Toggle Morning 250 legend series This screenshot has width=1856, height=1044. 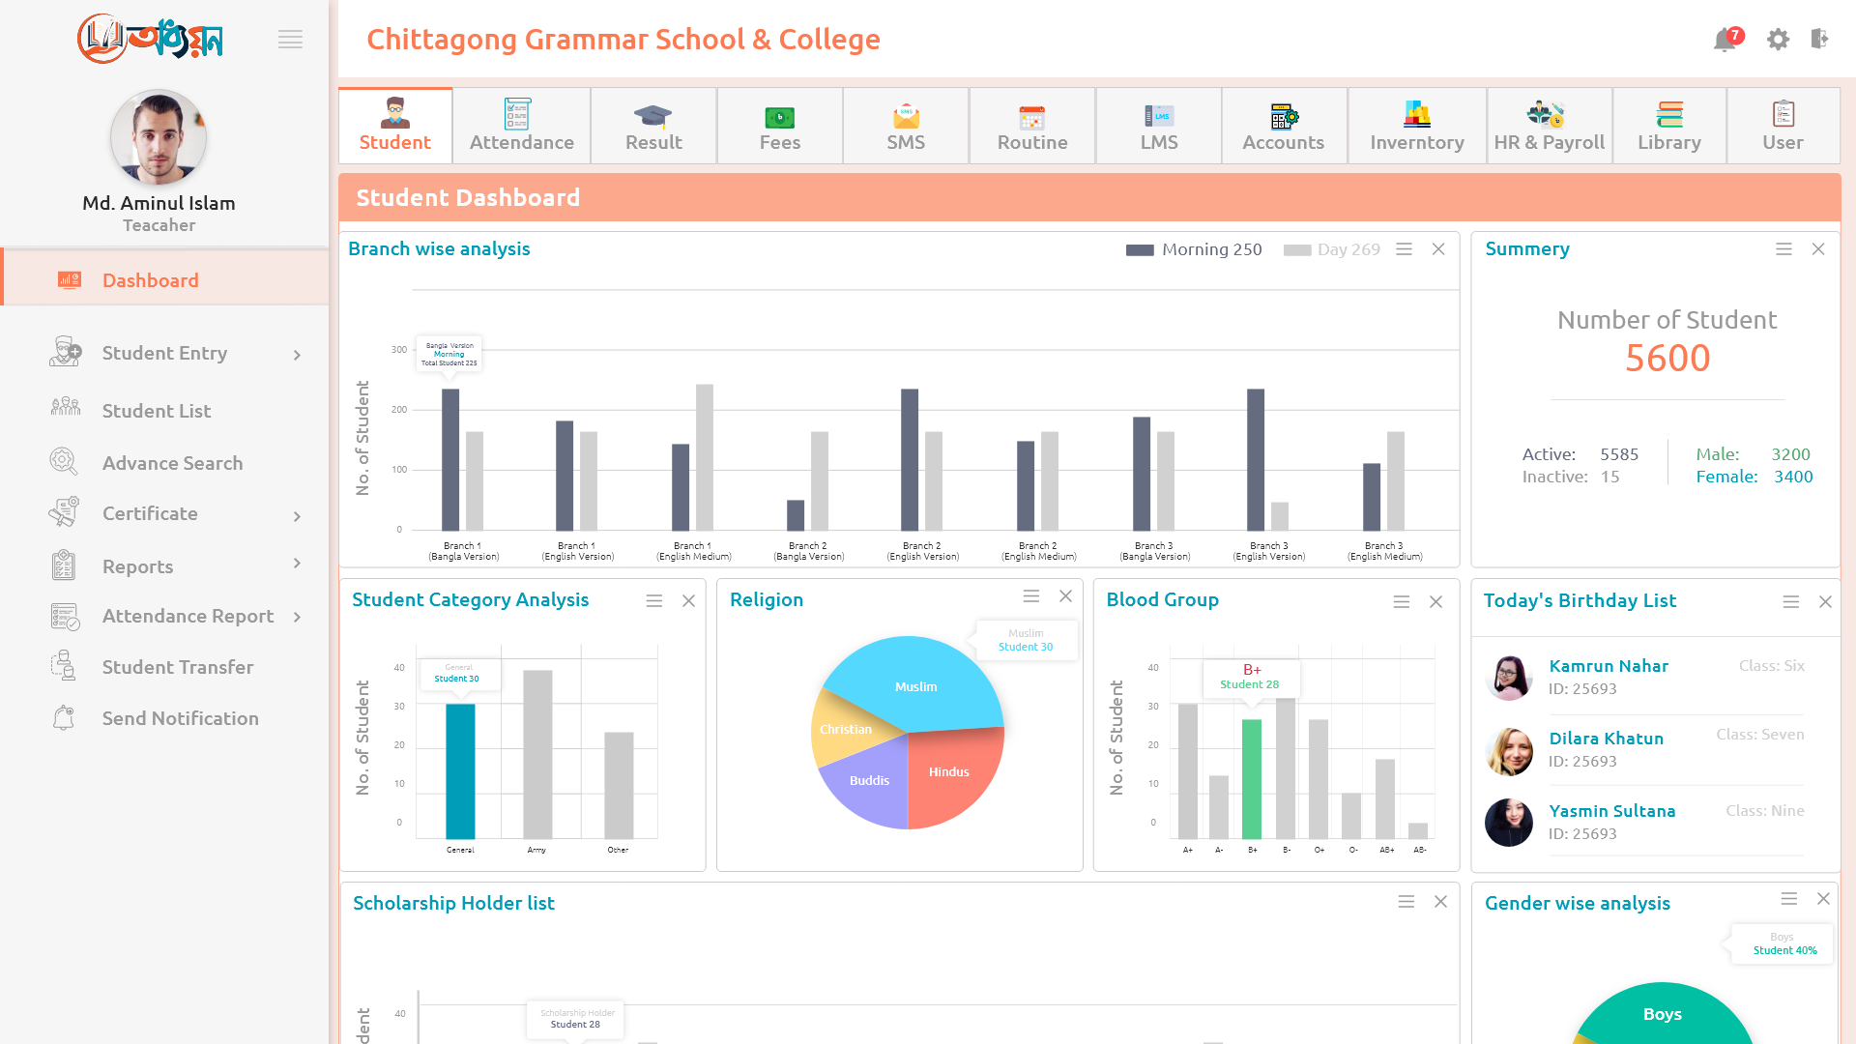1194,249
